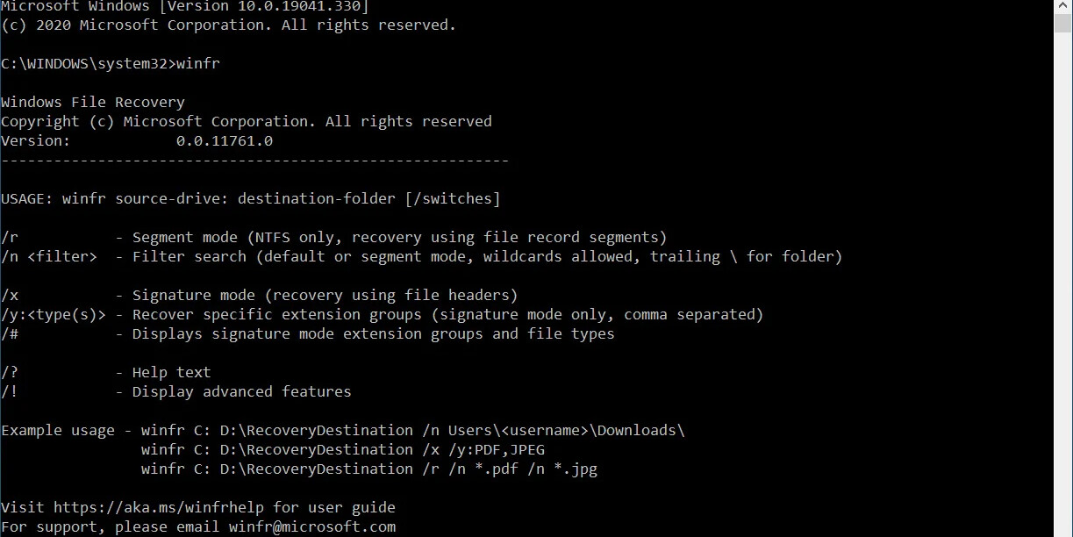Click the '/?' help text switch
This screenshot has width=1073, height=537.
click(x=10, y=372)
